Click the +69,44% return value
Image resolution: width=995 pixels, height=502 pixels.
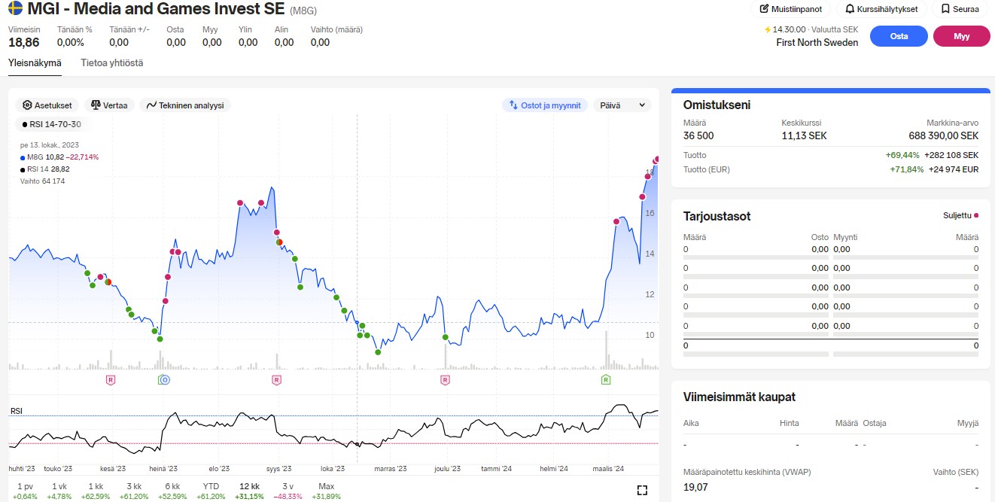tap(902, 155)
